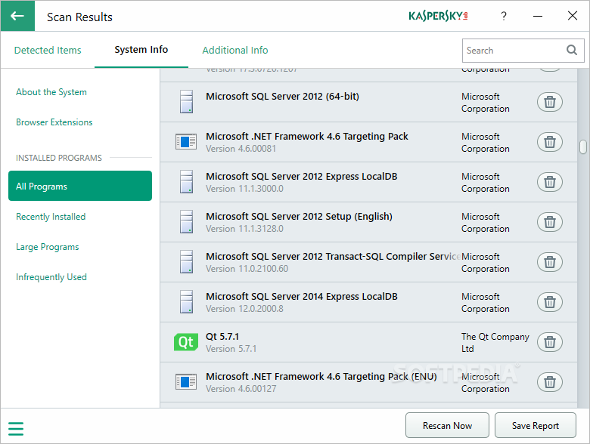Go back with the green arrow button
This screenshot has width=590, height=444.
[x=17, y=16]
